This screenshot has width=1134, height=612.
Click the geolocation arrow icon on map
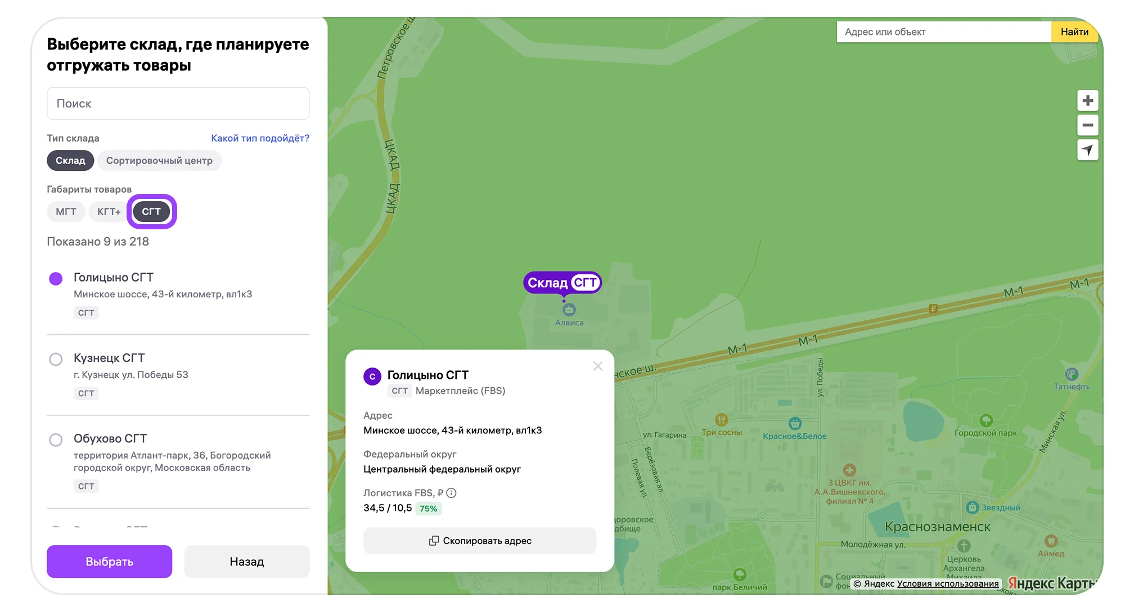(x=1087, y=150)
